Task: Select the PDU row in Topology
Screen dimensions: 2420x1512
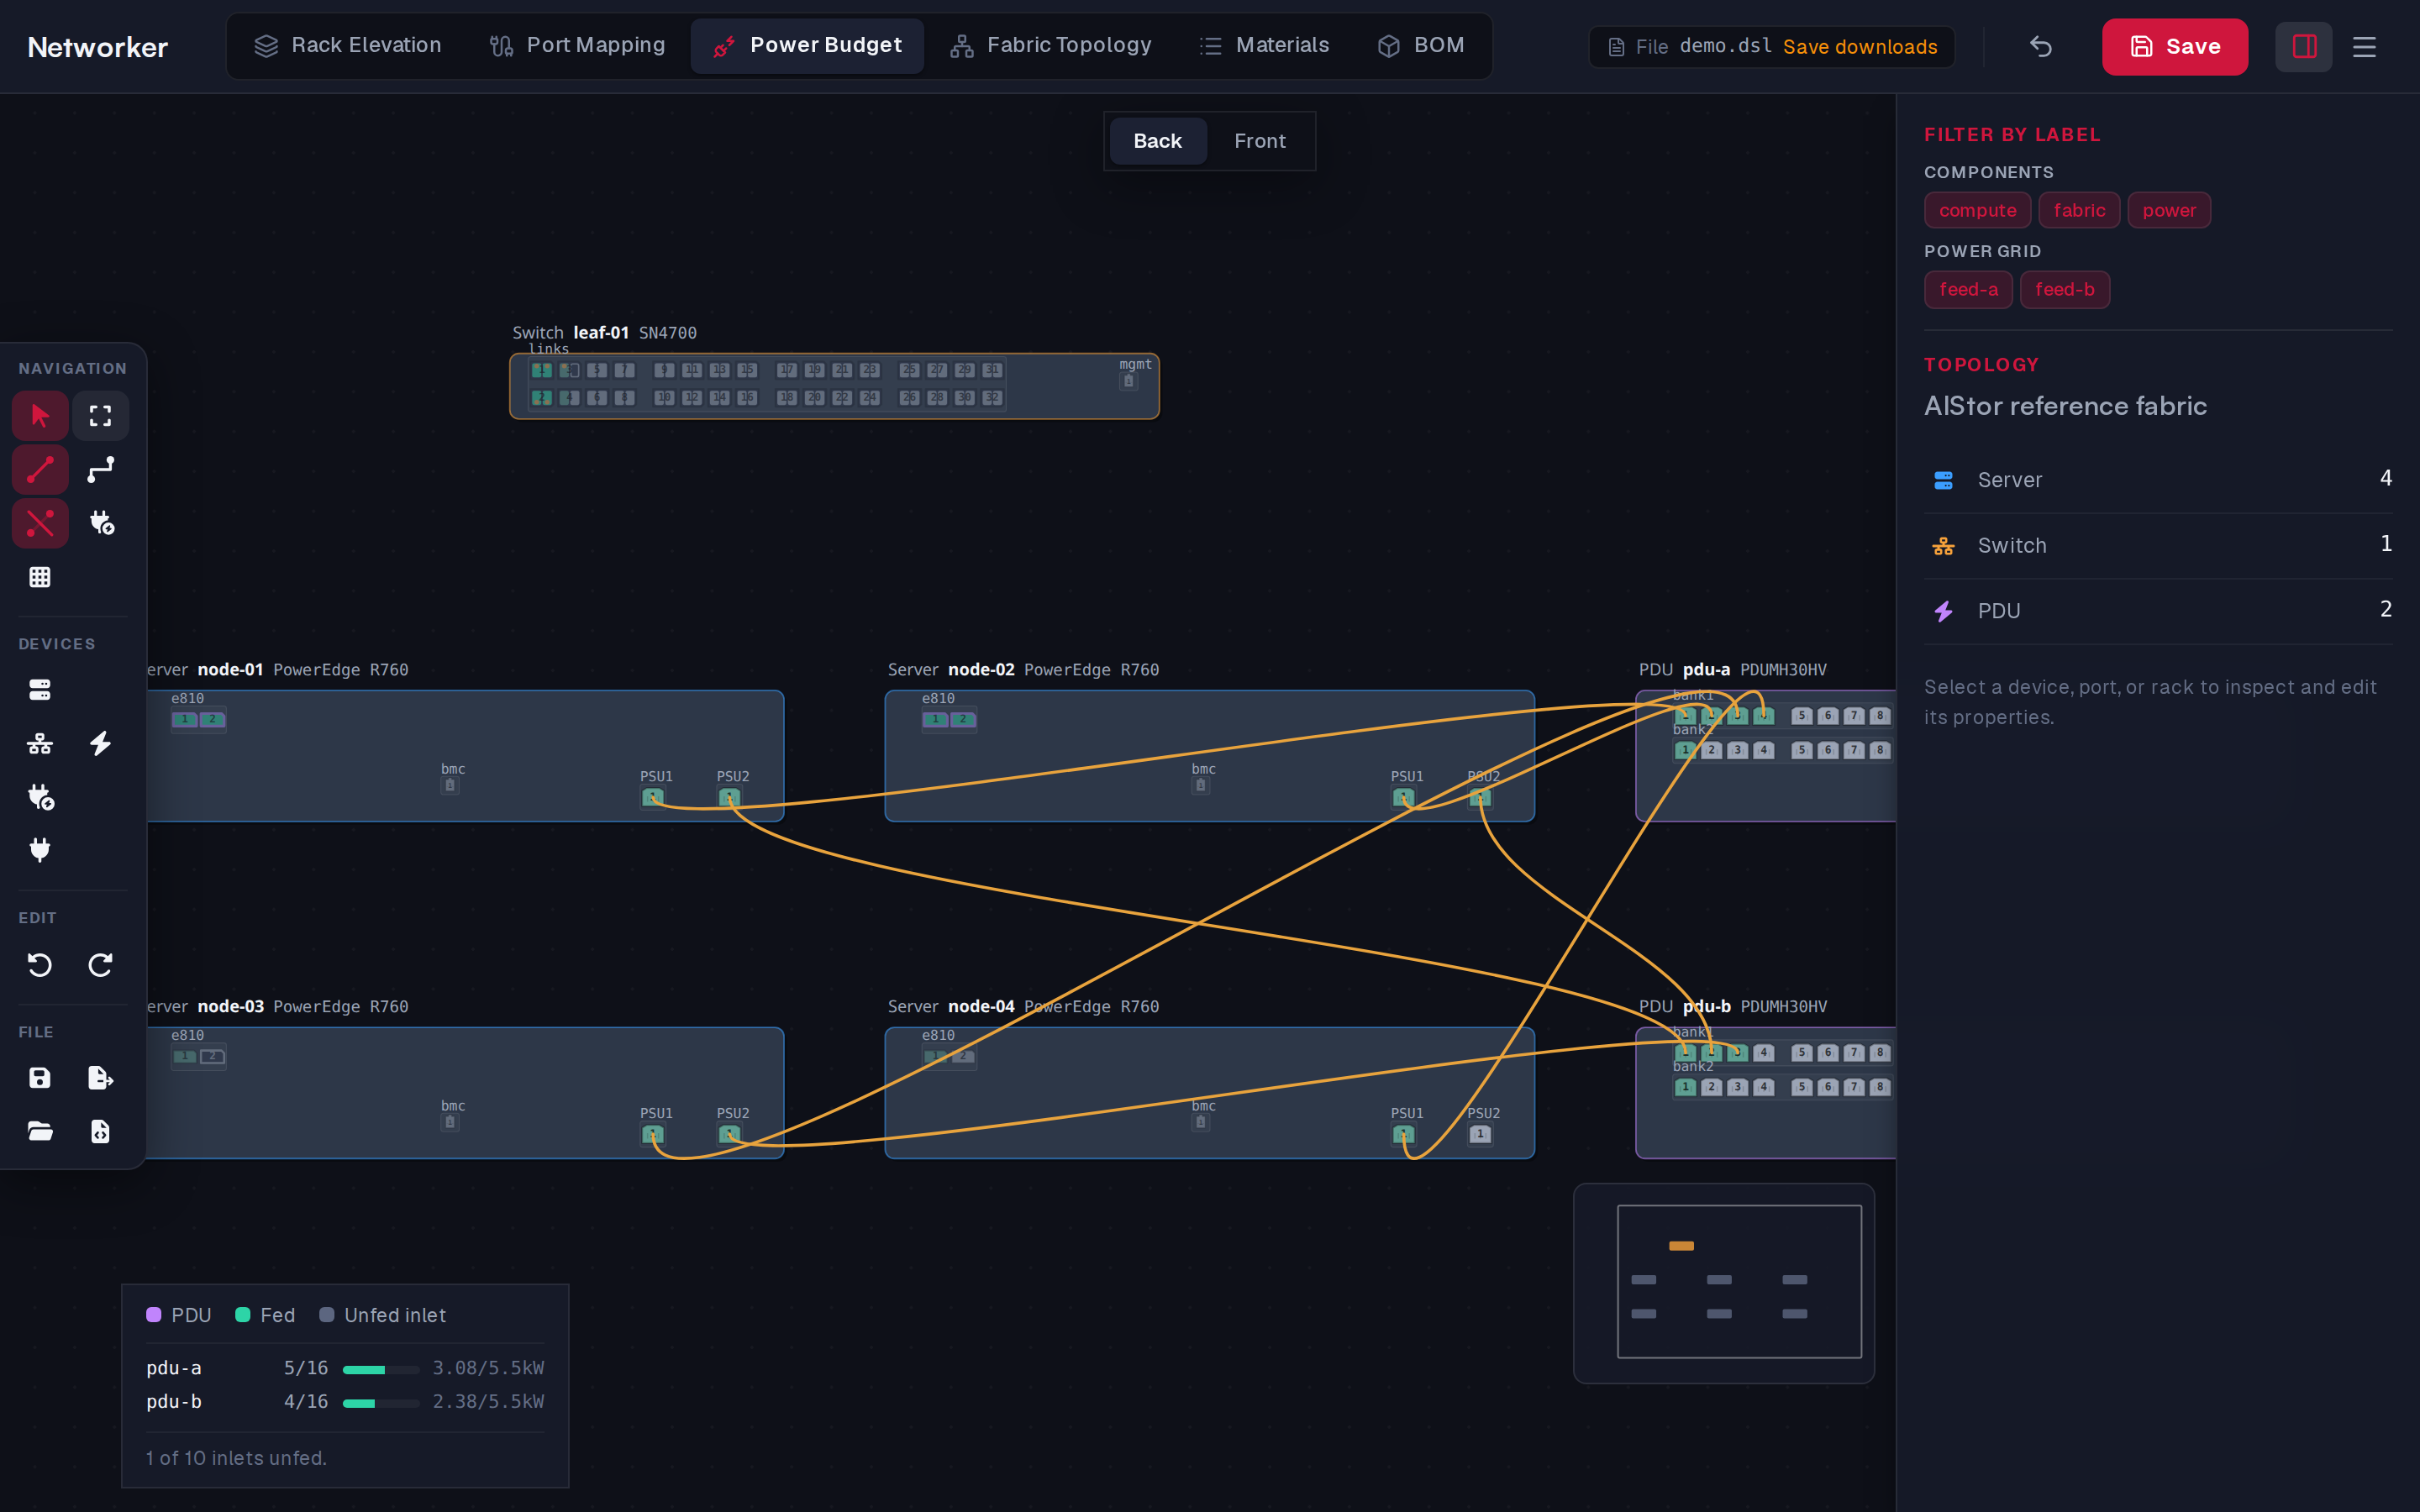Action: click(x=2158, y=611)
